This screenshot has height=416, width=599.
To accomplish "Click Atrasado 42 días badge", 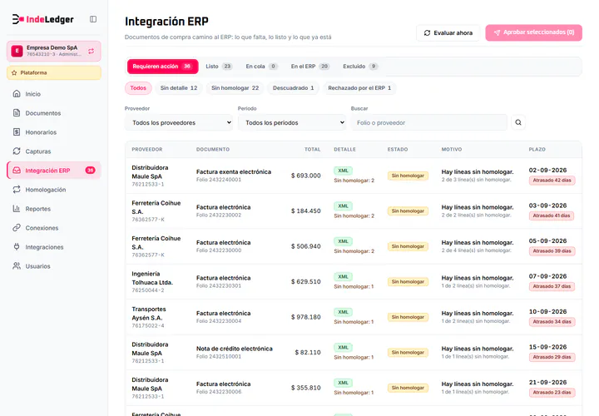I will click(x=552, y=181).
